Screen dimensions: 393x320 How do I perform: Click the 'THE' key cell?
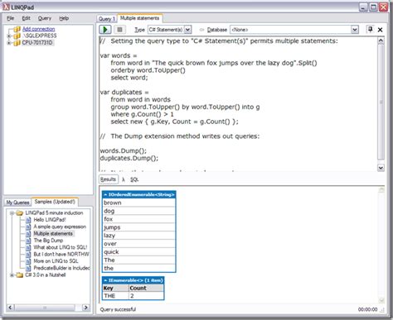pos(115,296)
